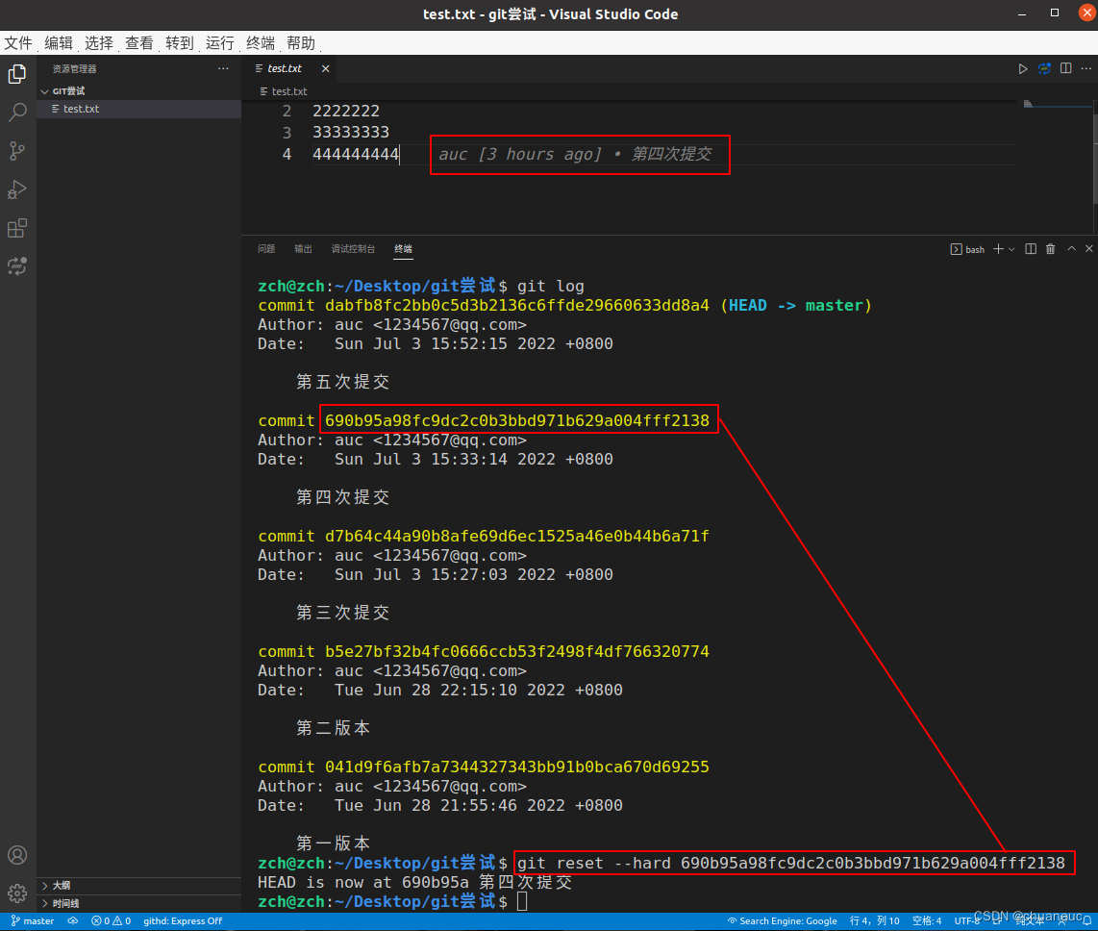Click the Run file play icon
Viewport: 1098px width, 931px height.
[x=1023, y=68]
